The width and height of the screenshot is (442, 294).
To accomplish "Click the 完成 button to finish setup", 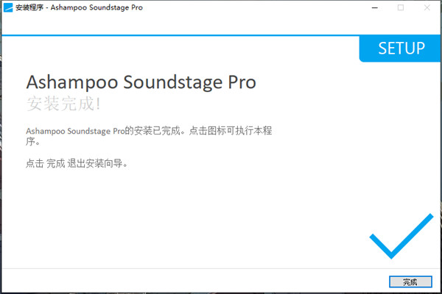I will (x=410, y=282).
